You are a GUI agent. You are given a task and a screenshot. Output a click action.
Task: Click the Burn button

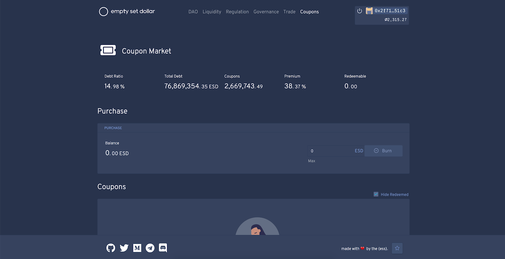383,151
